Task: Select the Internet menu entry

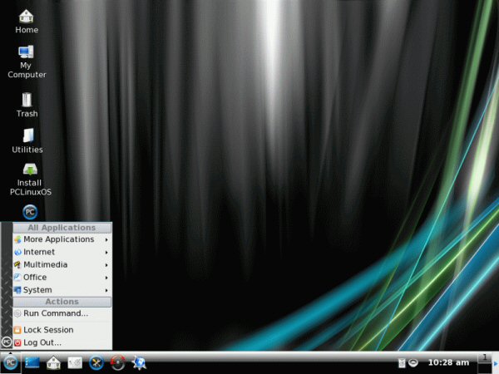Action: point(39,252)
